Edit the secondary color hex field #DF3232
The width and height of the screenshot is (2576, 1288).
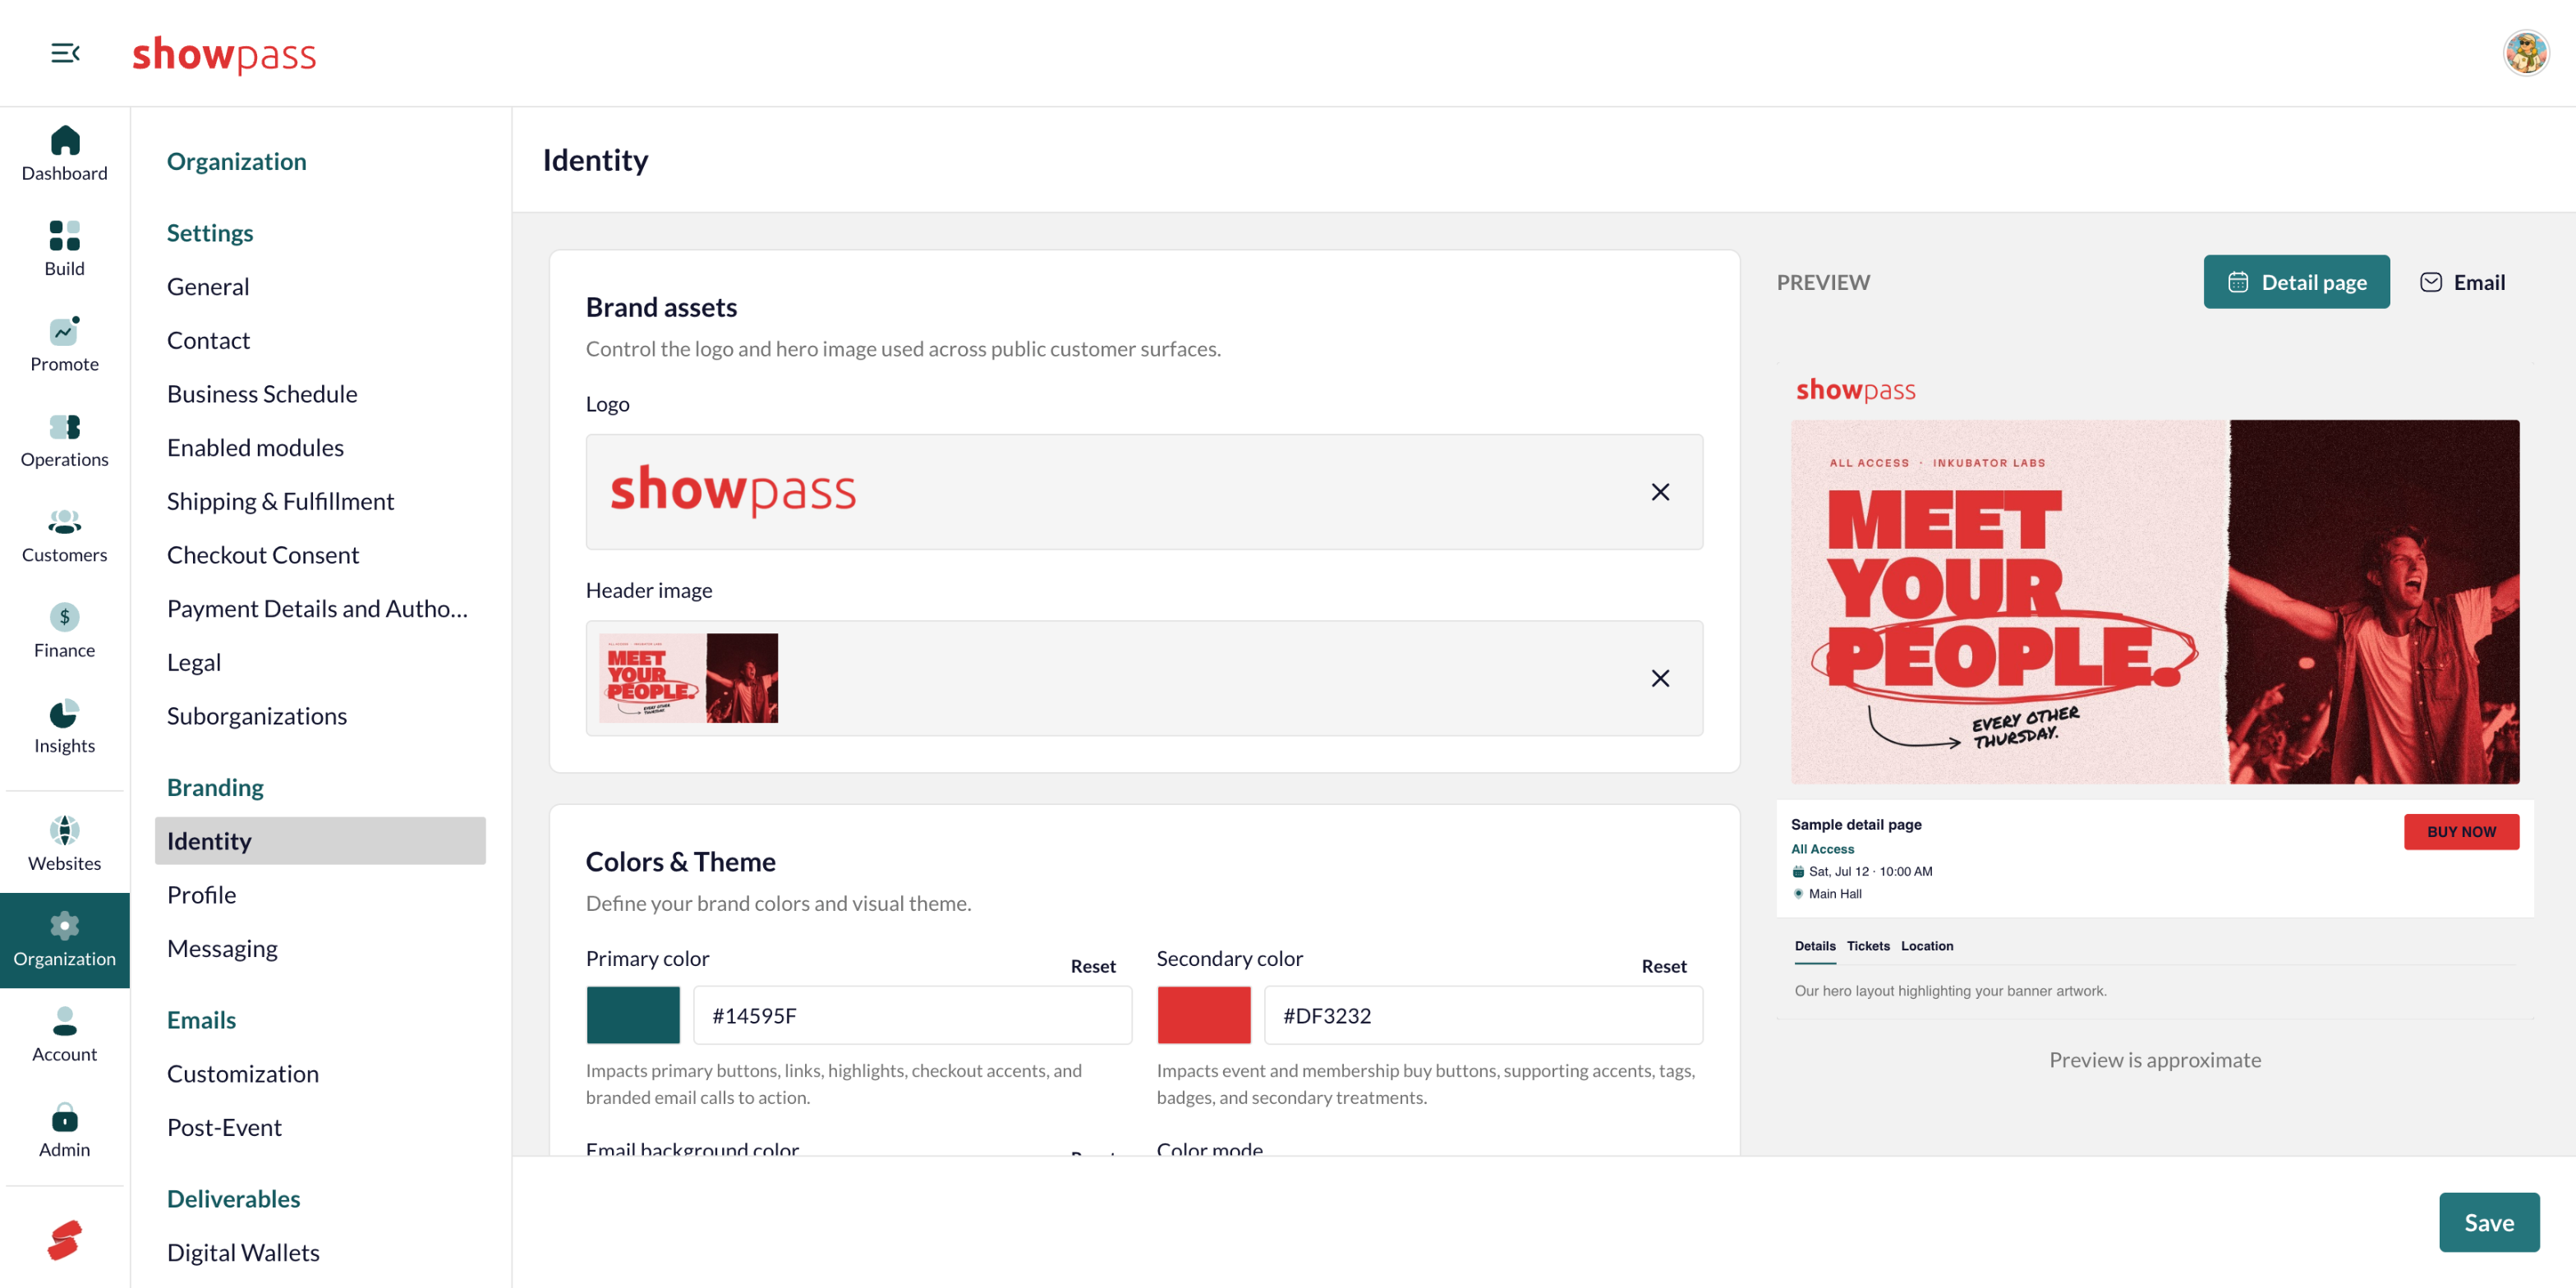click(1483, 1015)
